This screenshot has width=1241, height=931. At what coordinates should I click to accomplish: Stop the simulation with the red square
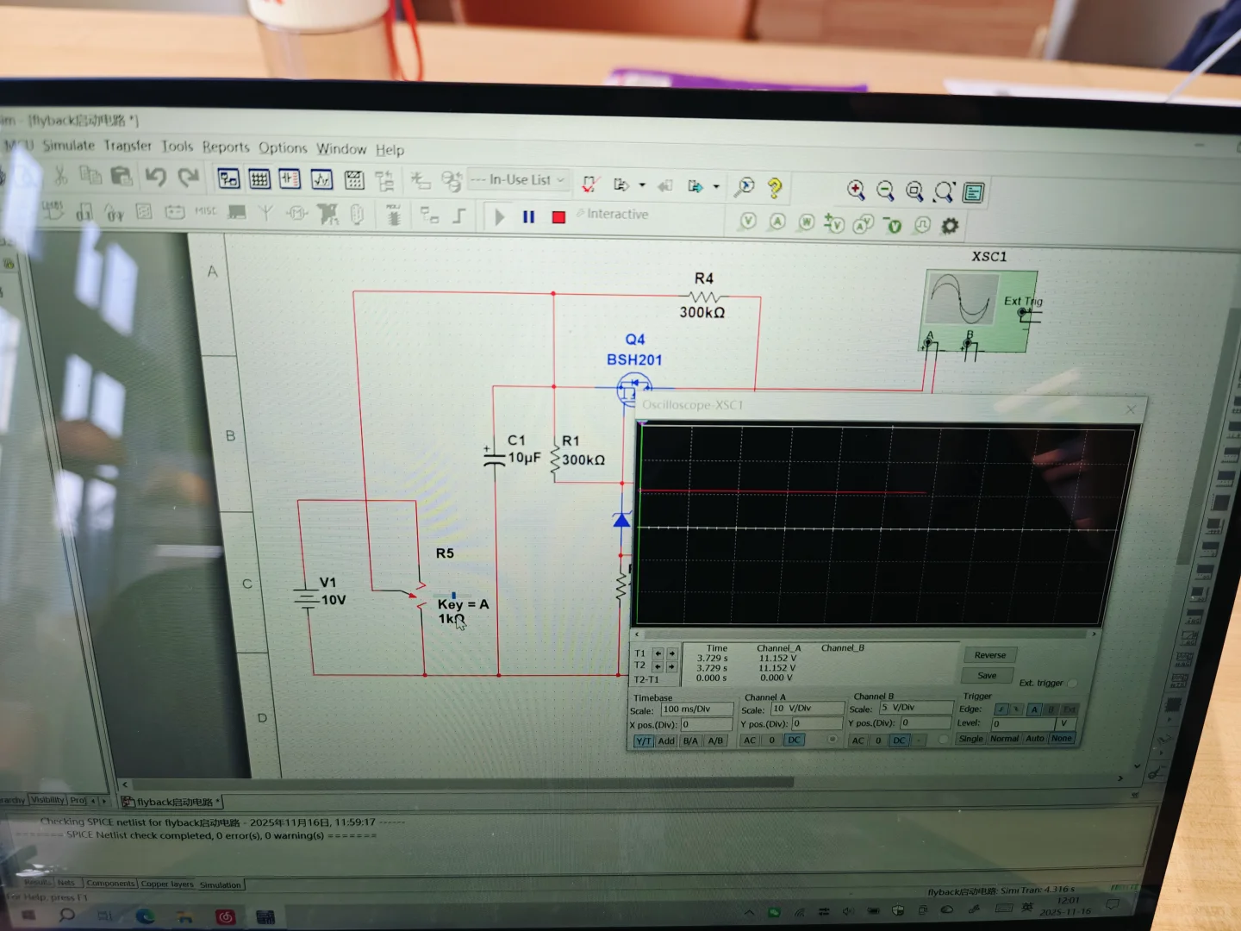coord(558,216)
